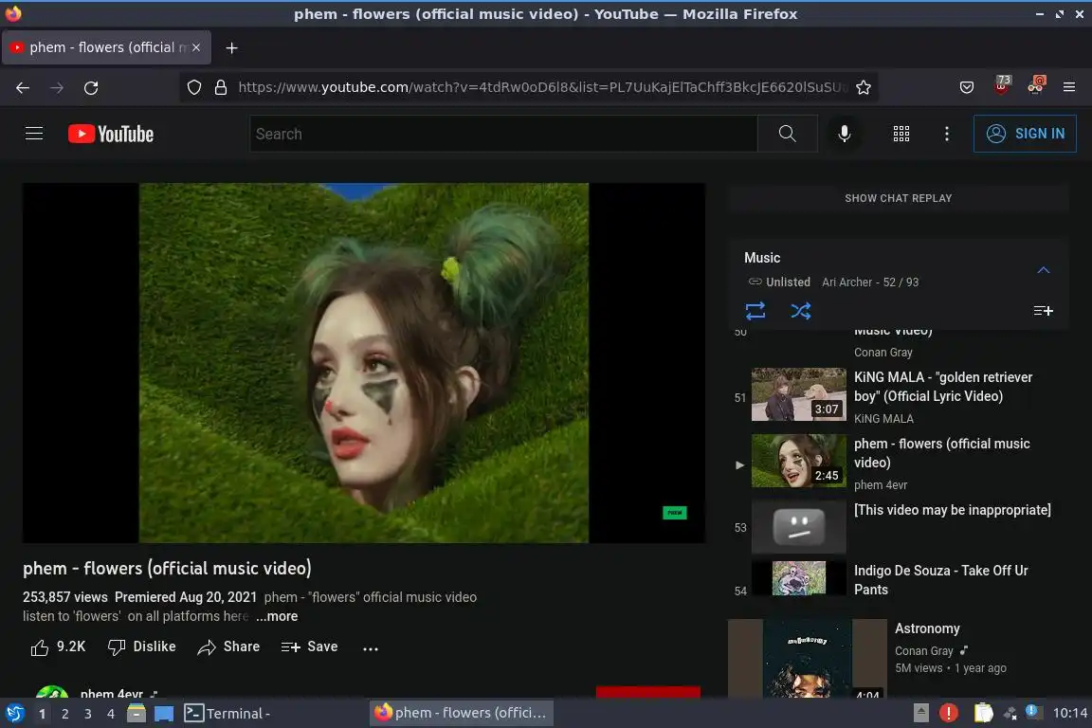This screenshot has height=728, width=1092.
Task: View site security padlock info
Action: click(221, 88)
